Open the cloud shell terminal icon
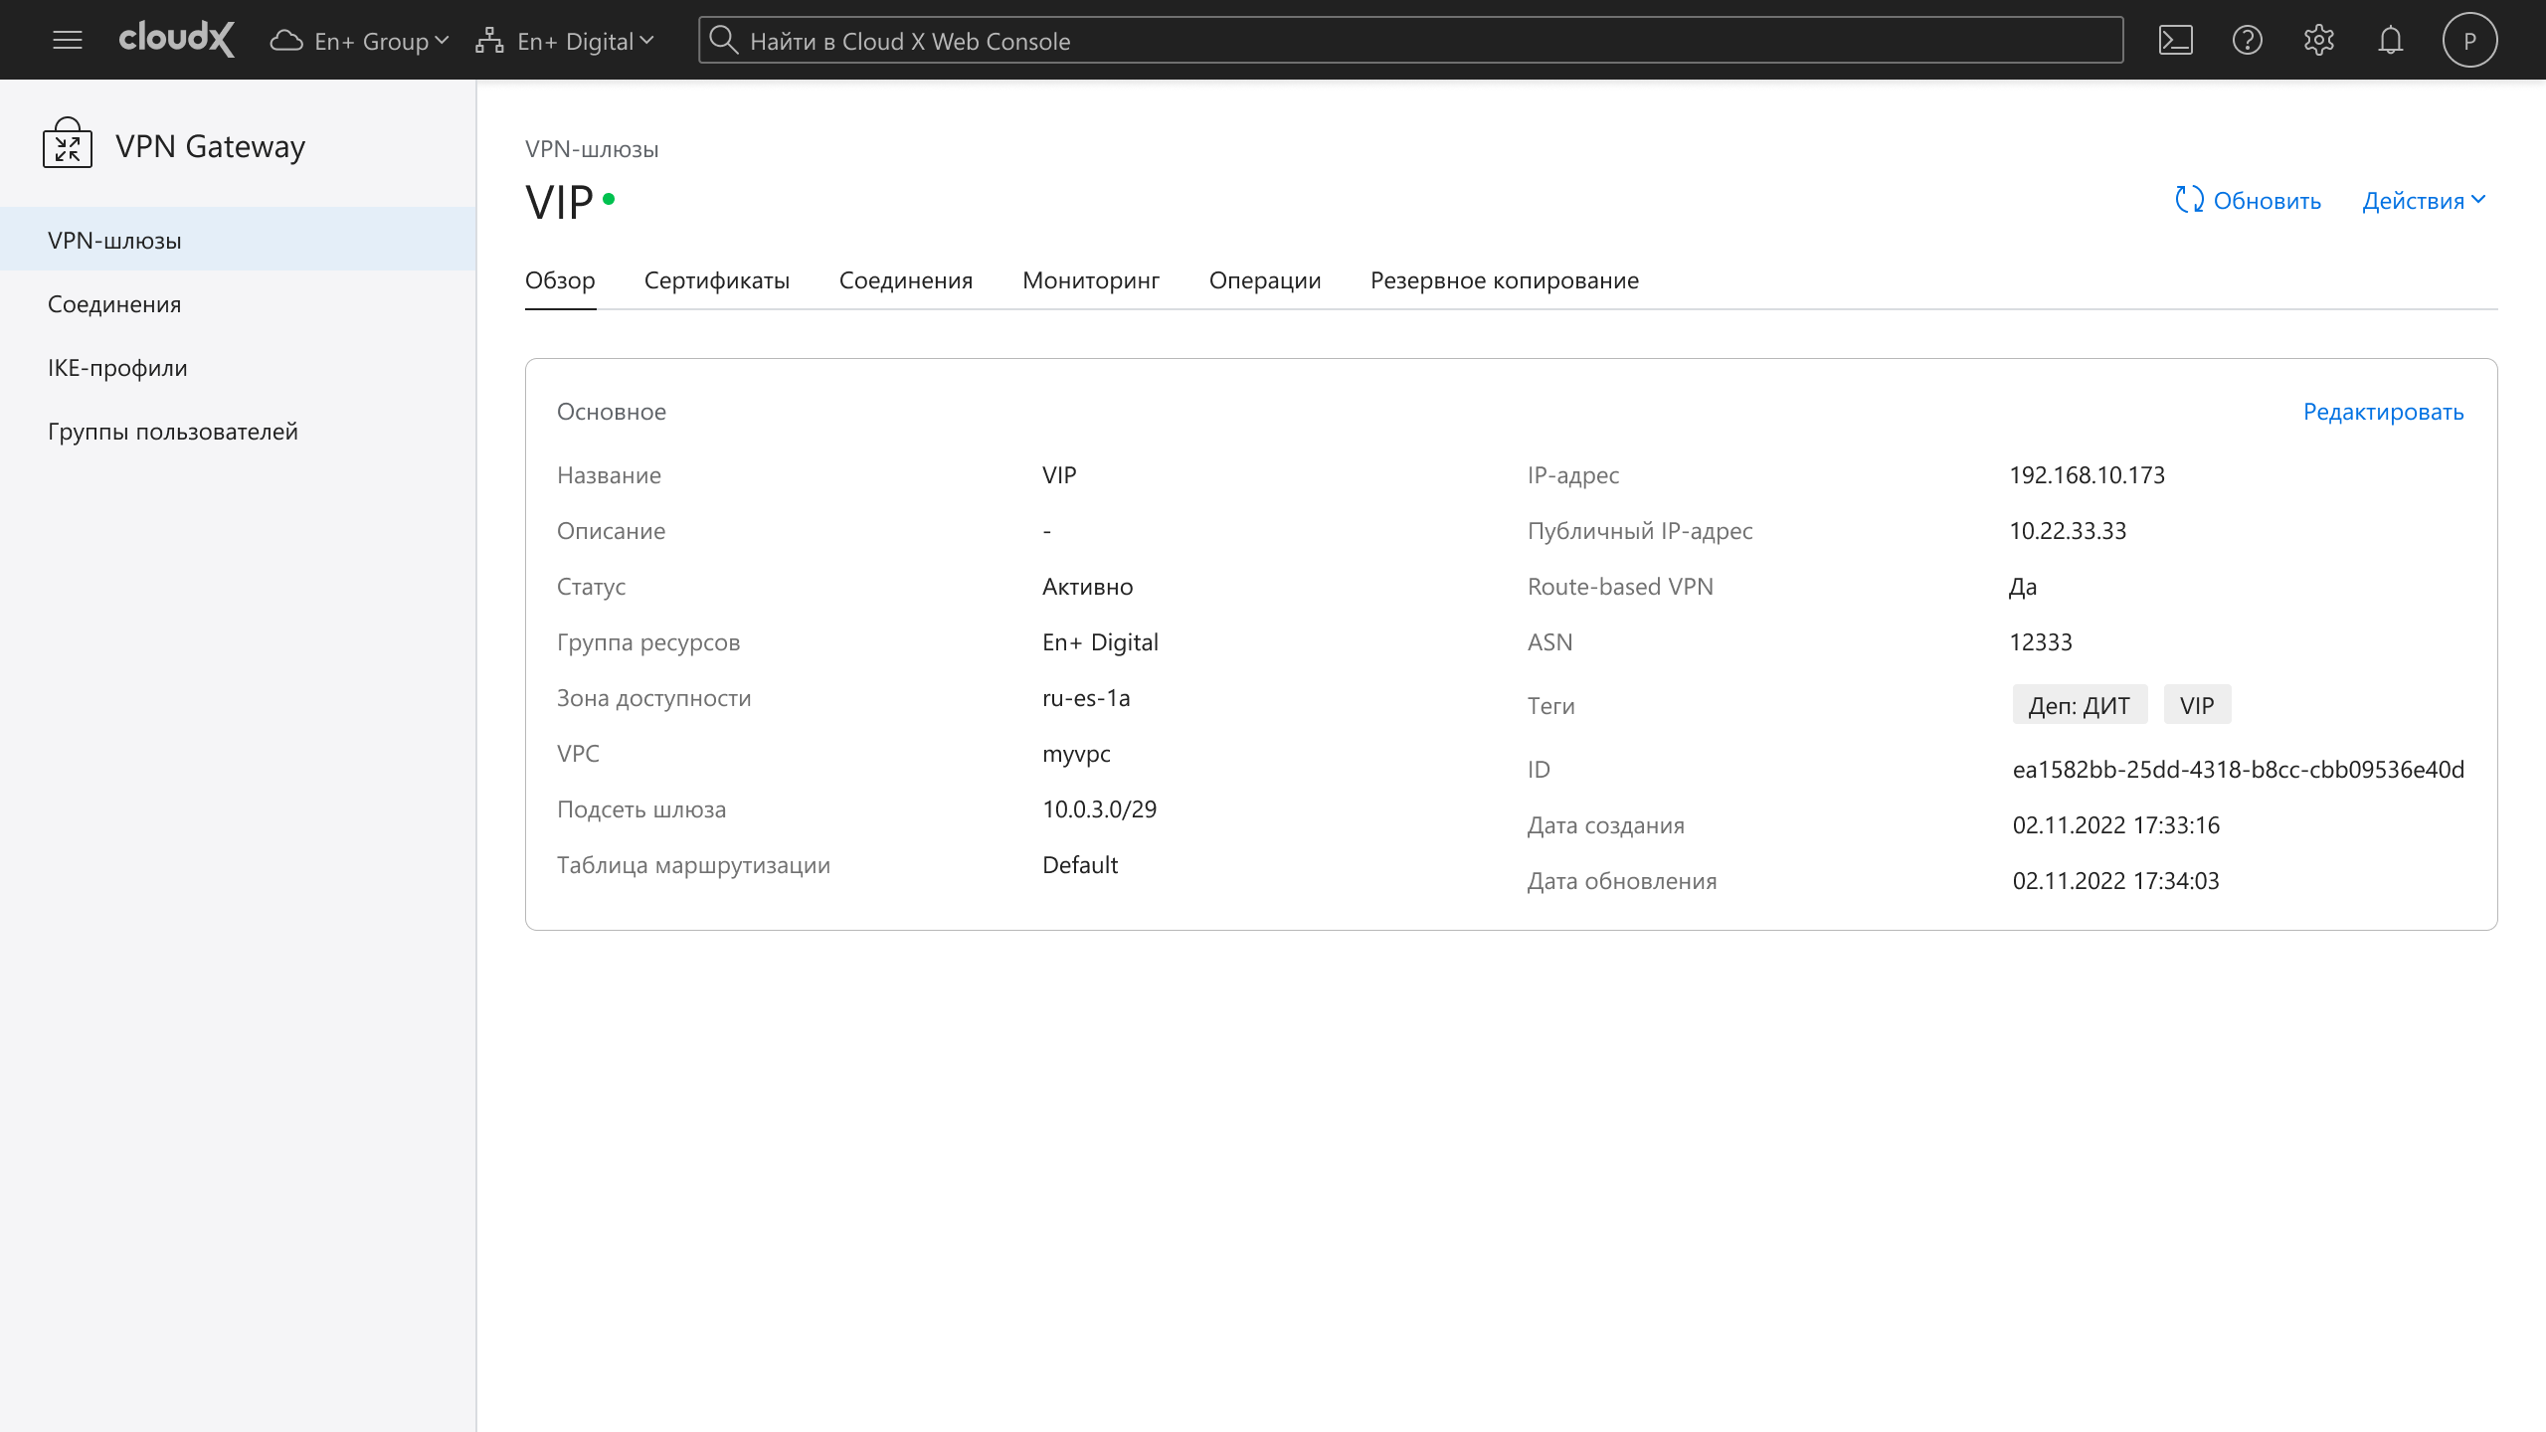 2175,41
